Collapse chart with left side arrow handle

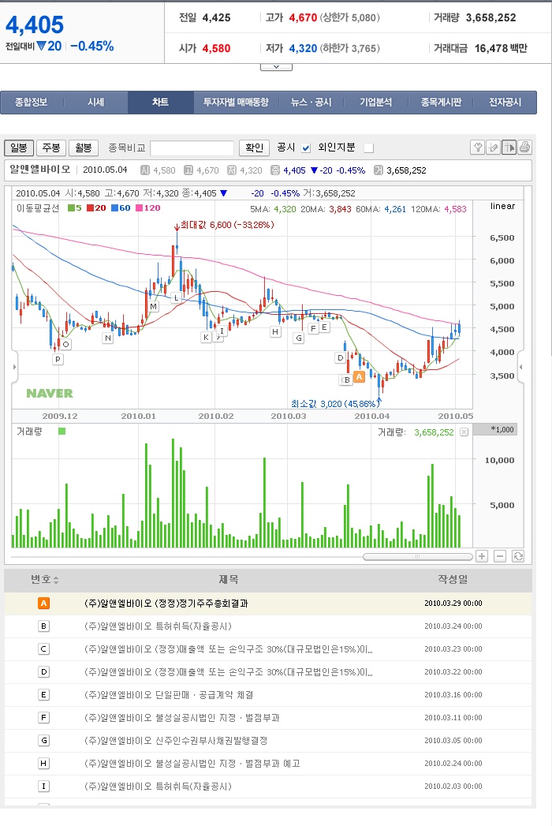coord(15,367)
